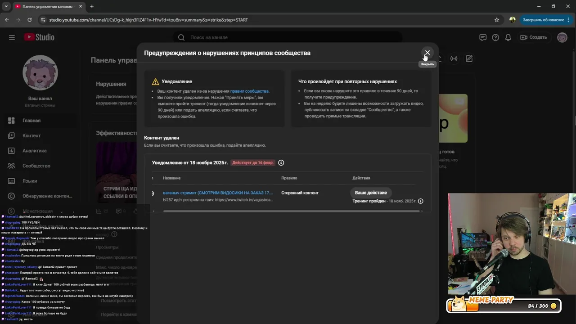
Task: Open the hamburger menu in YouTube Studio
Action: click(x=12, y=37)
